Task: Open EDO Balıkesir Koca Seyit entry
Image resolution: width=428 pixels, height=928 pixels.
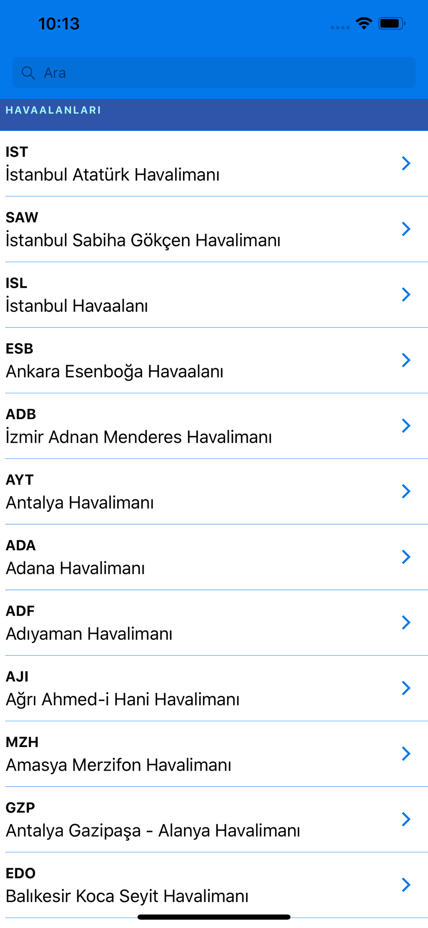Action: point(214,885)
